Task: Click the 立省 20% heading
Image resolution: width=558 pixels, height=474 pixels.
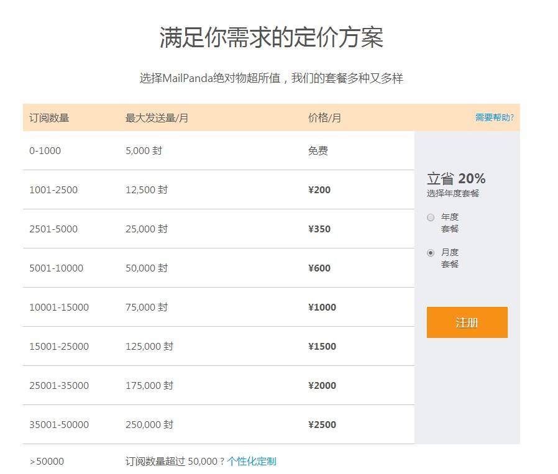Action: click(x=456, y=179)
